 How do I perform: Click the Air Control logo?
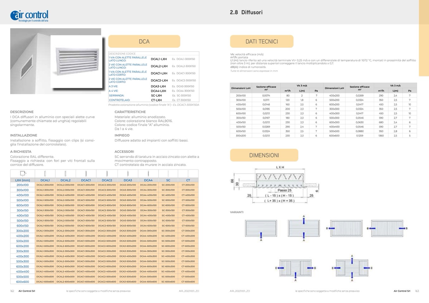(x=29, y=15)
